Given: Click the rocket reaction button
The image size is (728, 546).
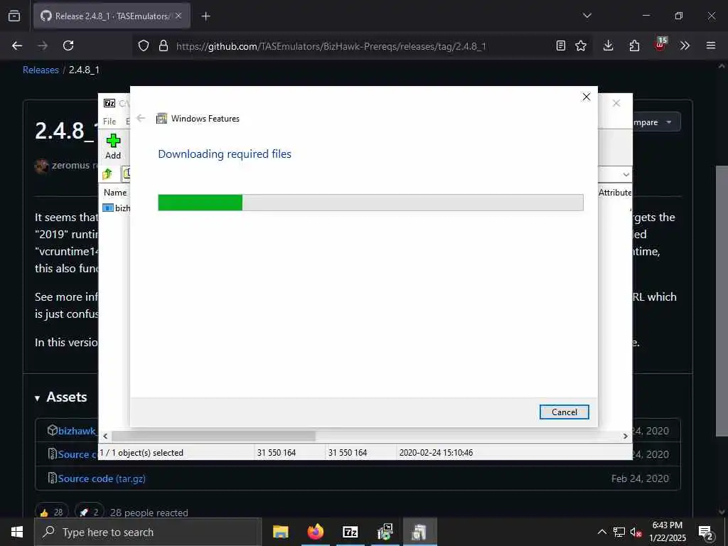Looking at the screenshot, I should pos(89,512).
